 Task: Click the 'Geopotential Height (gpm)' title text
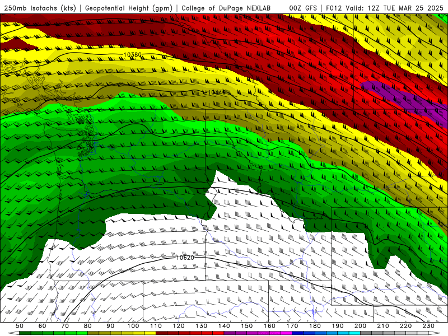129,8
